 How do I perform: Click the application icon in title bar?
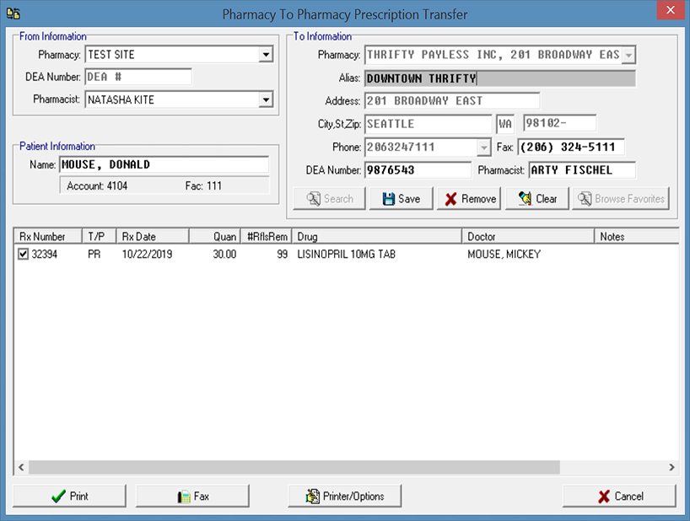(x=13, y=14)
